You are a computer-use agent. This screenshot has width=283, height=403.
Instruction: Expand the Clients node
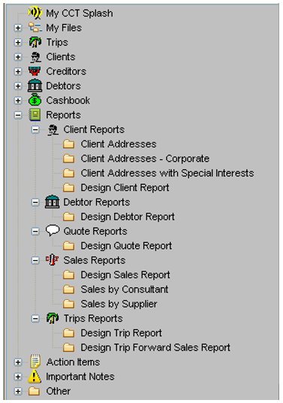click(18, 57)
